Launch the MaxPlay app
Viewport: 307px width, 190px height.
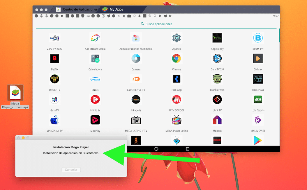(x=95, y=120)
